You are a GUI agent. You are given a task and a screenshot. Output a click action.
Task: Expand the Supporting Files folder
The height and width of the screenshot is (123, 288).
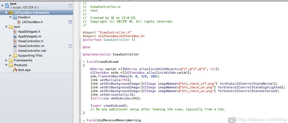(11, 55)
